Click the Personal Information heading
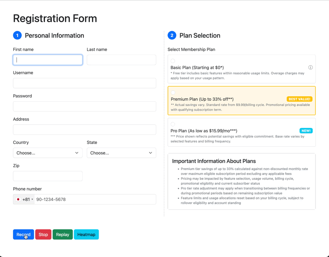This screenshot has height=257, width=329. coord(54,36)
